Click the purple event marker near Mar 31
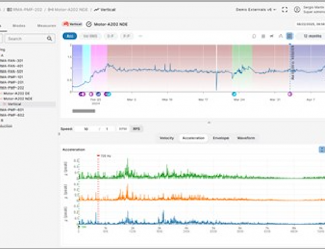This screenshot has width=325, height=249. pos(290,94)
